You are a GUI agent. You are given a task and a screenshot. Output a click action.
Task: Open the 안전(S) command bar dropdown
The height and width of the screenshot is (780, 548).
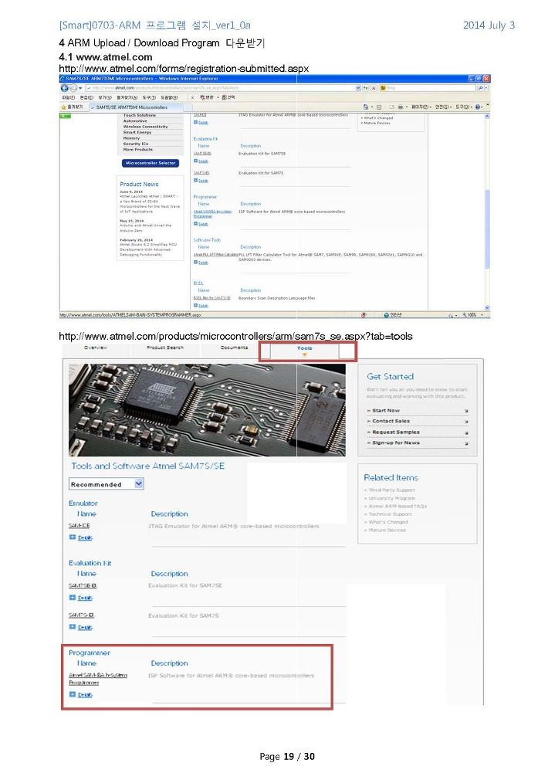tap(444, 107)
